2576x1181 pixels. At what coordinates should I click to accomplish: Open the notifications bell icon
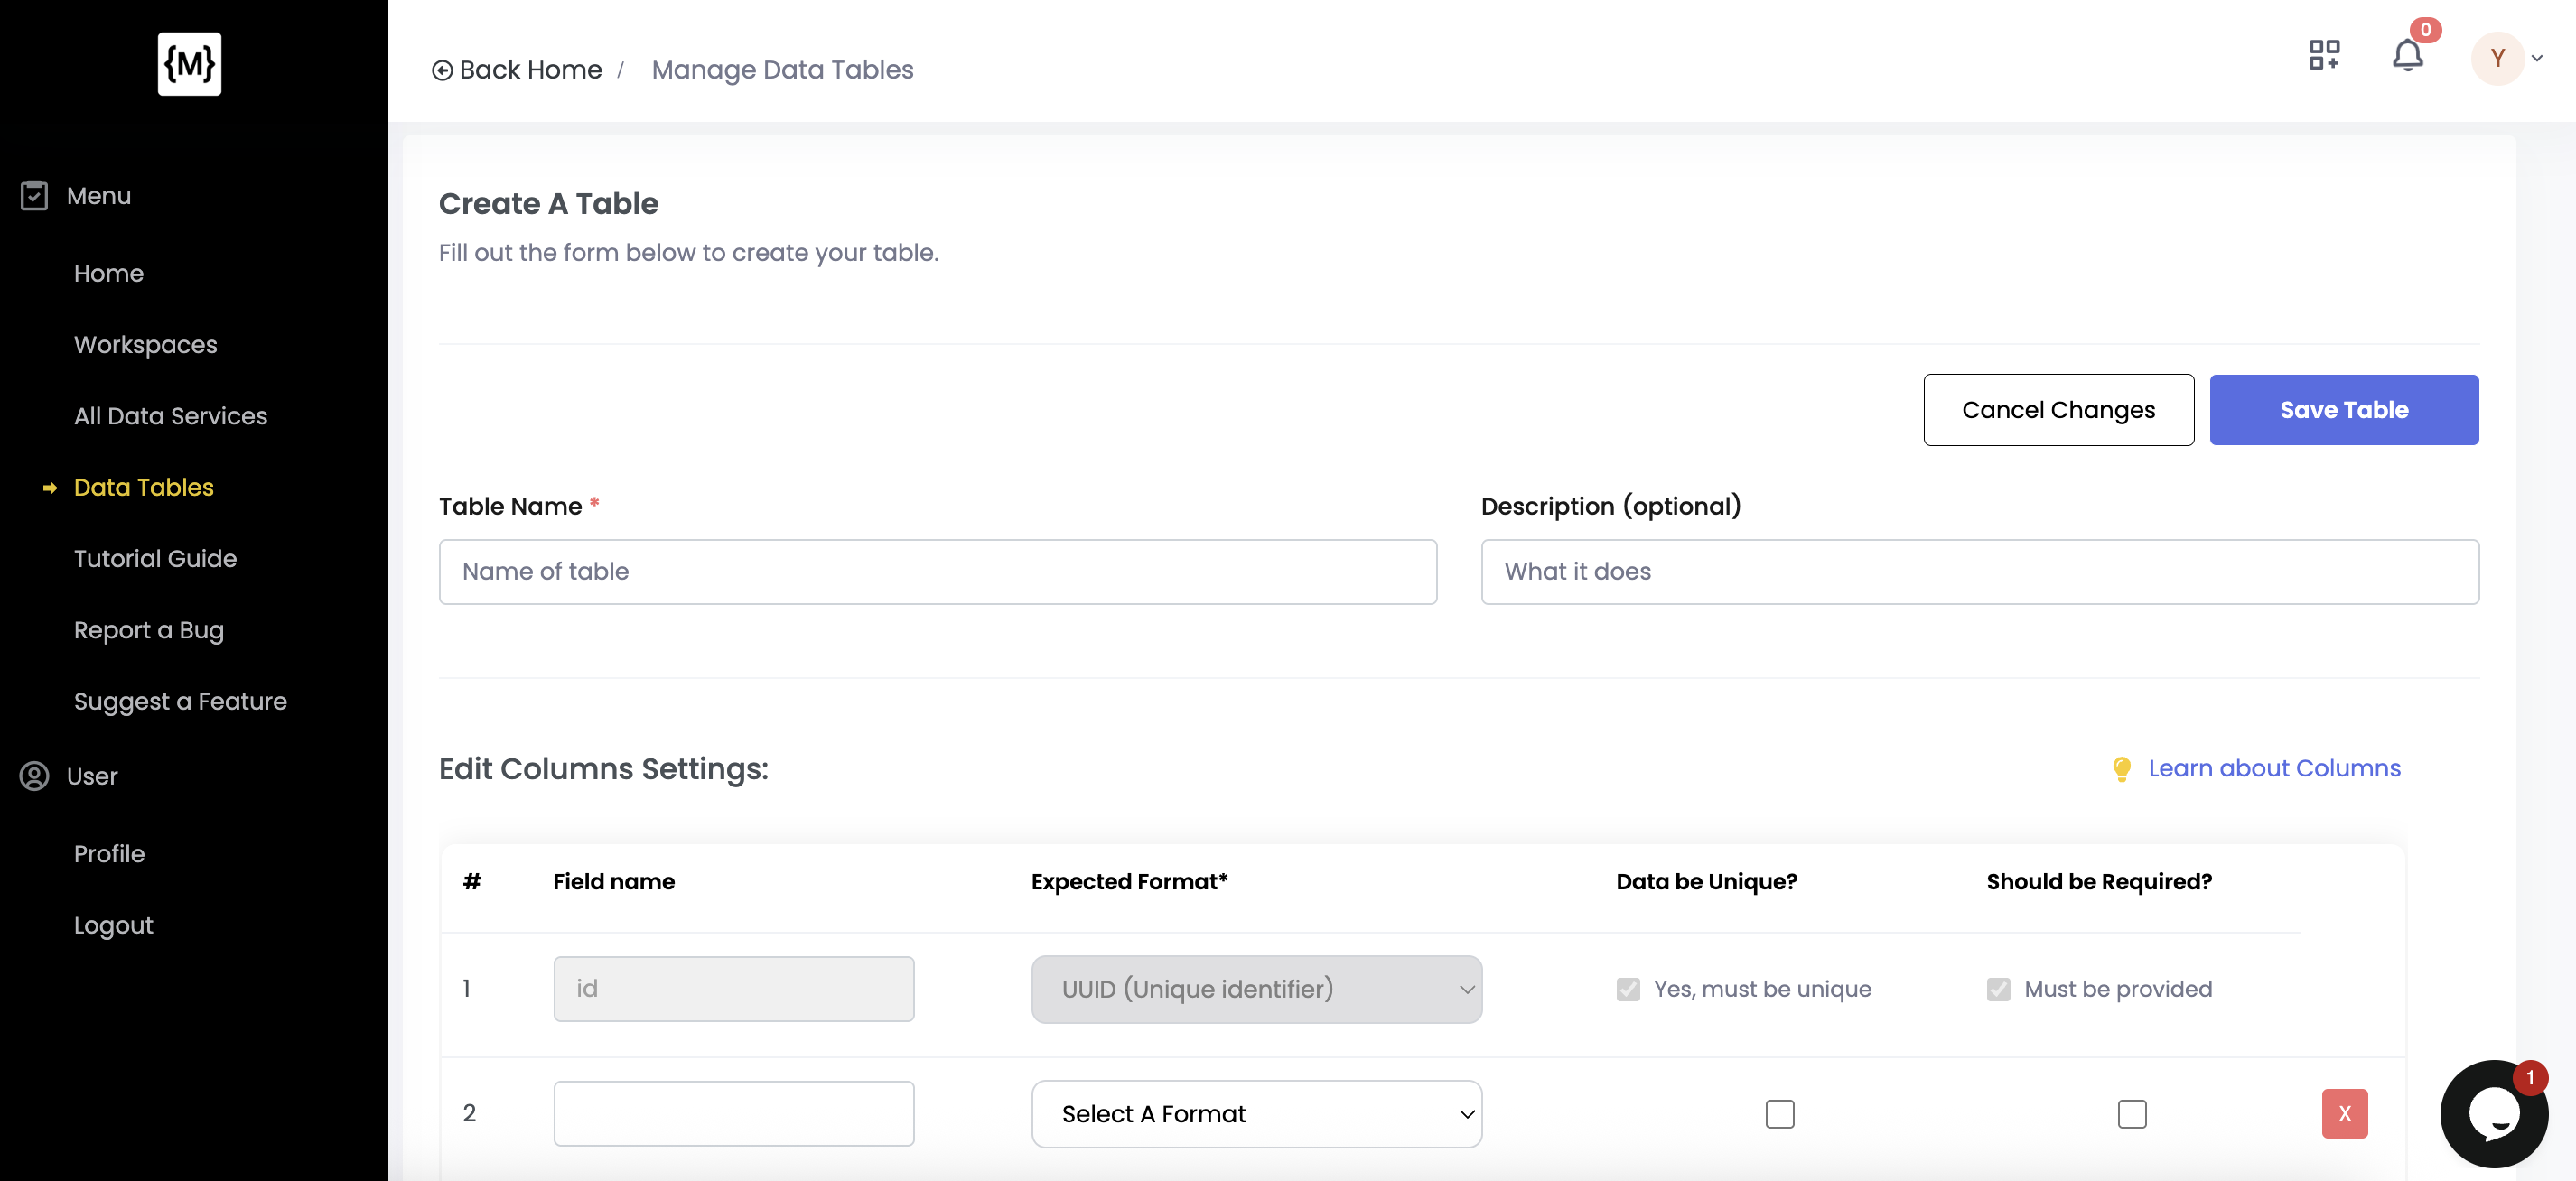click(x=2407, y=56)
